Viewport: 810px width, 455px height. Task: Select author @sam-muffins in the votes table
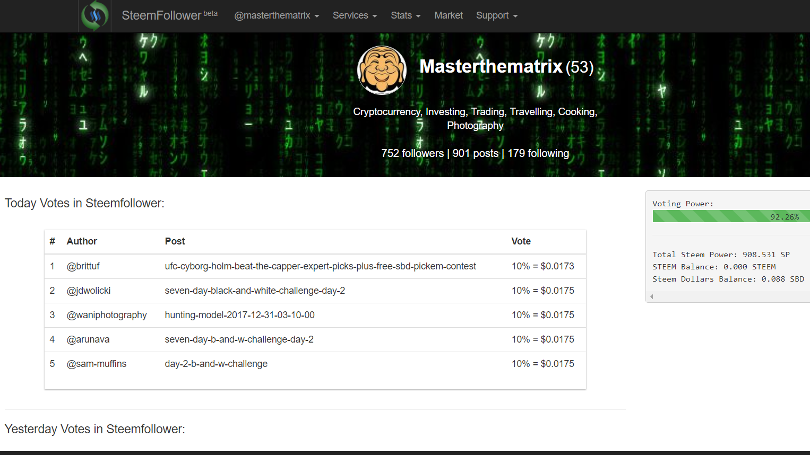pyautogui.click(x=97, y=364)
